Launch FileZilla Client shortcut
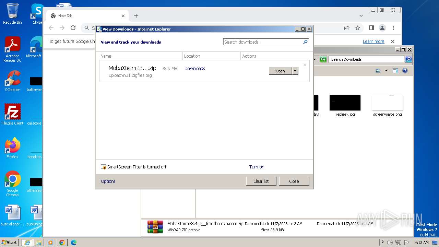The image size is (439, 247). (12, 114)
